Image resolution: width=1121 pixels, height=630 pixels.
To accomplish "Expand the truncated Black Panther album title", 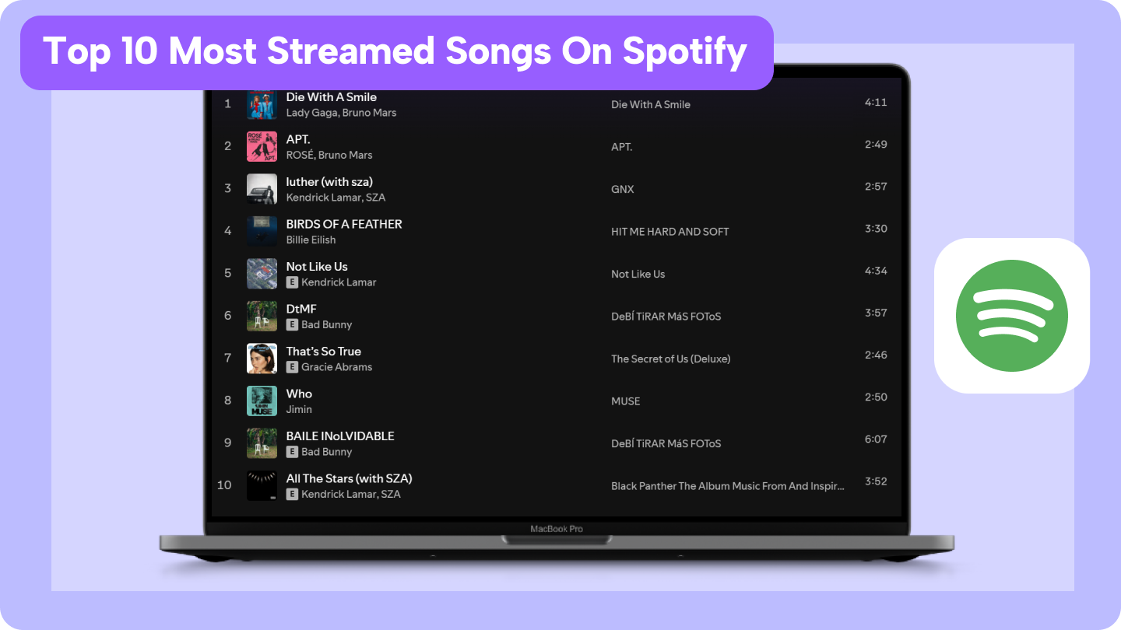I will 727,485.
